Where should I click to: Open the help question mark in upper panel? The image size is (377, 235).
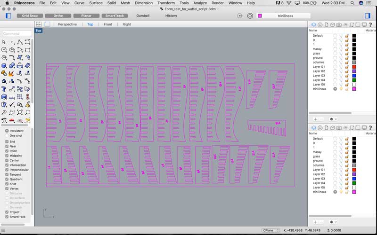click(x=370, y=25)
